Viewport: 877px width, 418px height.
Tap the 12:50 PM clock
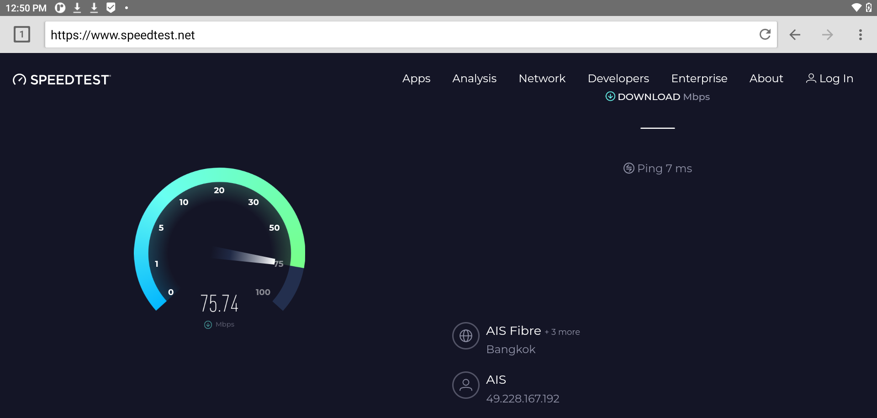point(26,8)
